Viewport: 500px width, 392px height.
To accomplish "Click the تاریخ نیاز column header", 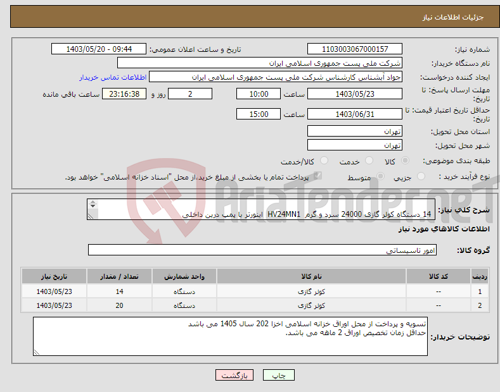I will click(x=54, y=276).
